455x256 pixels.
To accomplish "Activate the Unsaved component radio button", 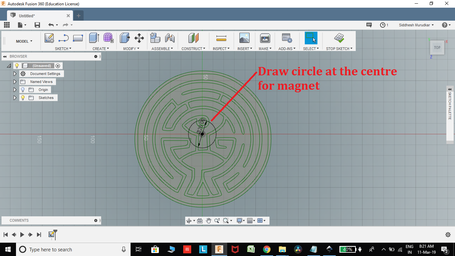I will [x=58, y=66].
